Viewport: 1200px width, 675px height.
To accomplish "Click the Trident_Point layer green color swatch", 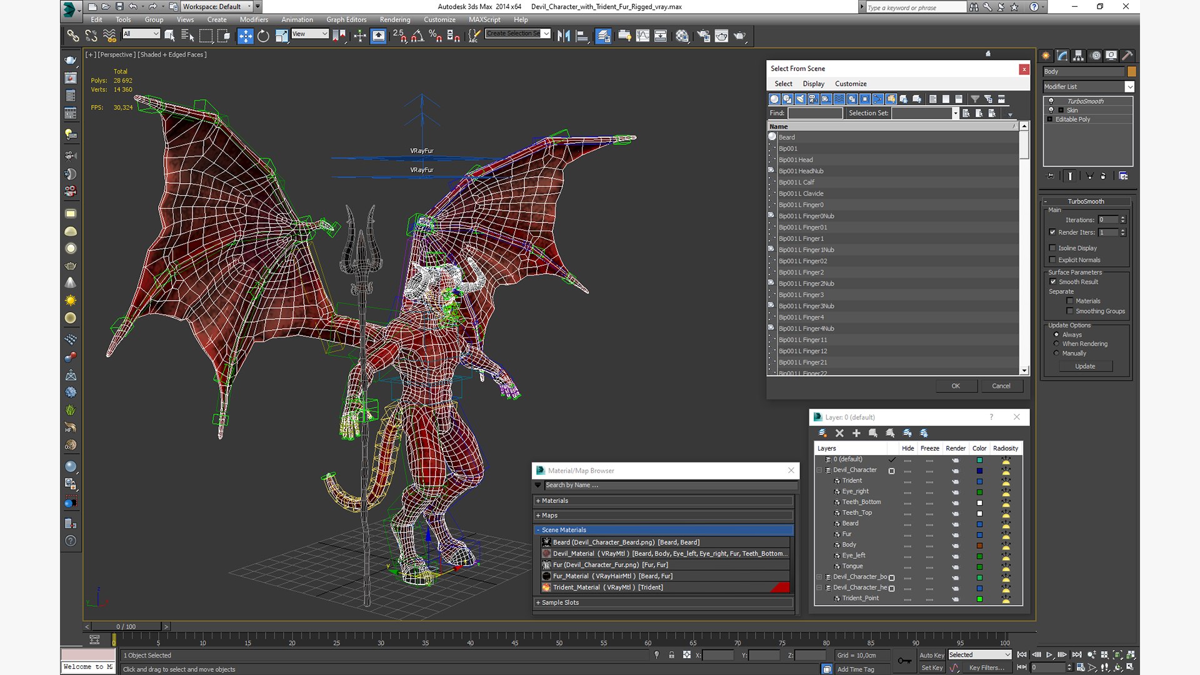I will pyautogui.click(x=979, y=599).
